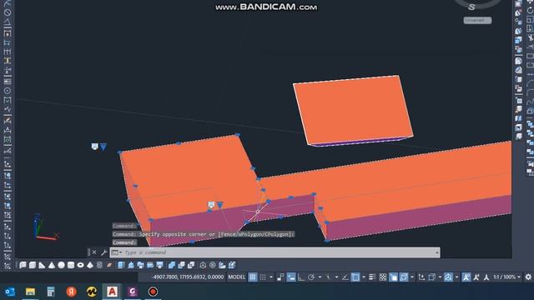534x300 pixels.
Task: Open workspace switching gear
Action: tap(528, 277)
